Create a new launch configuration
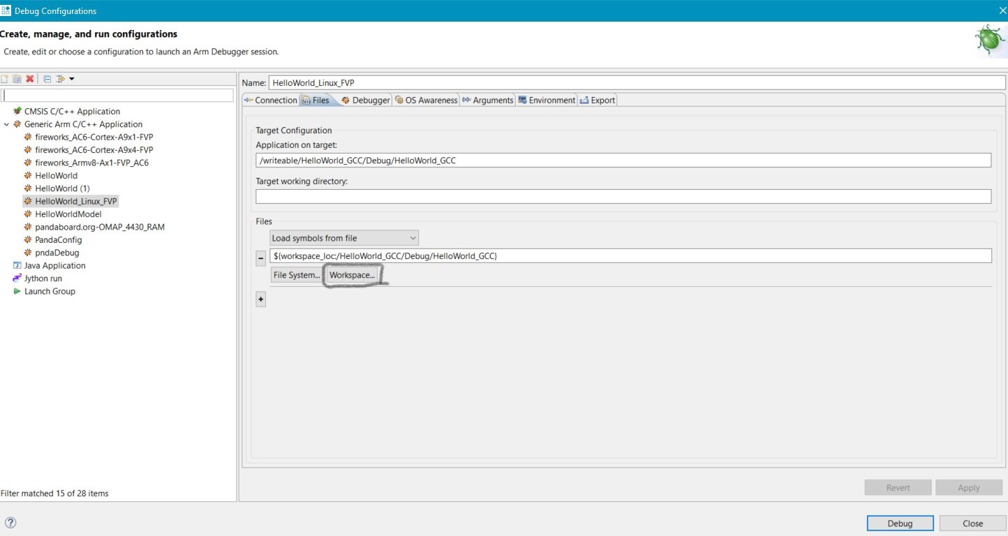The width and height of the screenshot is (1008, 536). coord(5,78)
